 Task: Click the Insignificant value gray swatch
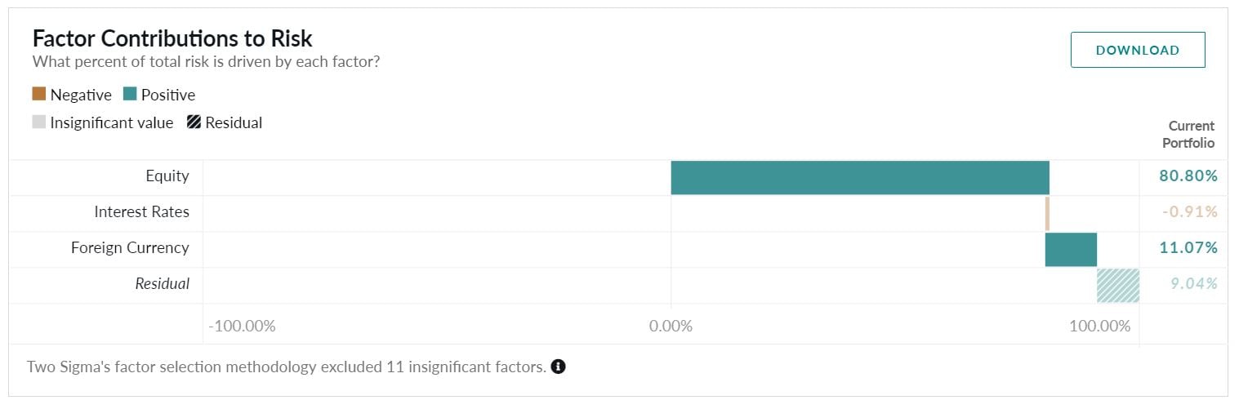[39, 122]
